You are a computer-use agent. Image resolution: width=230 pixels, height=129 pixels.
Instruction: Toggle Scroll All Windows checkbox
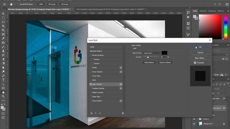[x=18, y=4]
